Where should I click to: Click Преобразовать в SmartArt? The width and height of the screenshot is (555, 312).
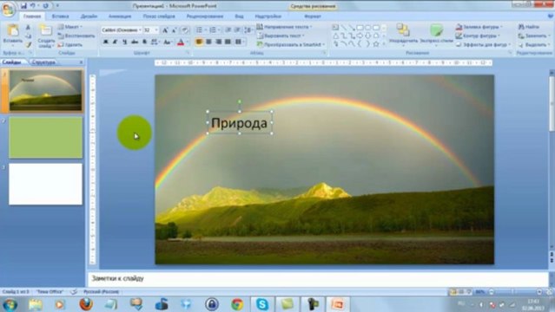291,44
